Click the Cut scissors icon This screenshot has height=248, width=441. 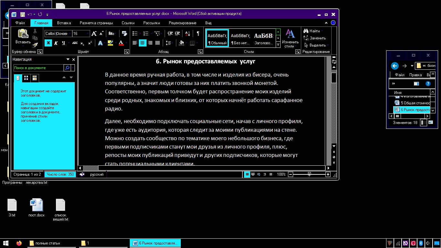tap(35, 31)
